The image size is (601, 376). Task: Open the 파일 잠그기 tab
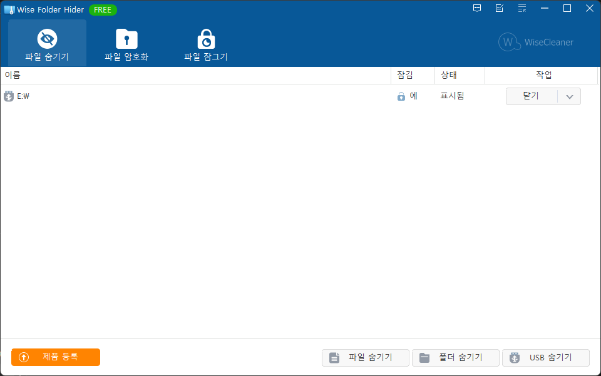point(205,43)
